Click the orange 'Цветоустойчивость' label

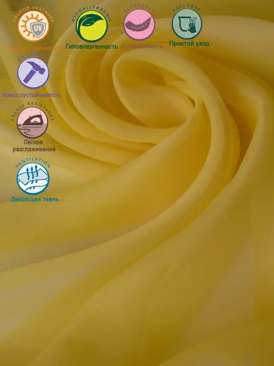tap(36, 48)
